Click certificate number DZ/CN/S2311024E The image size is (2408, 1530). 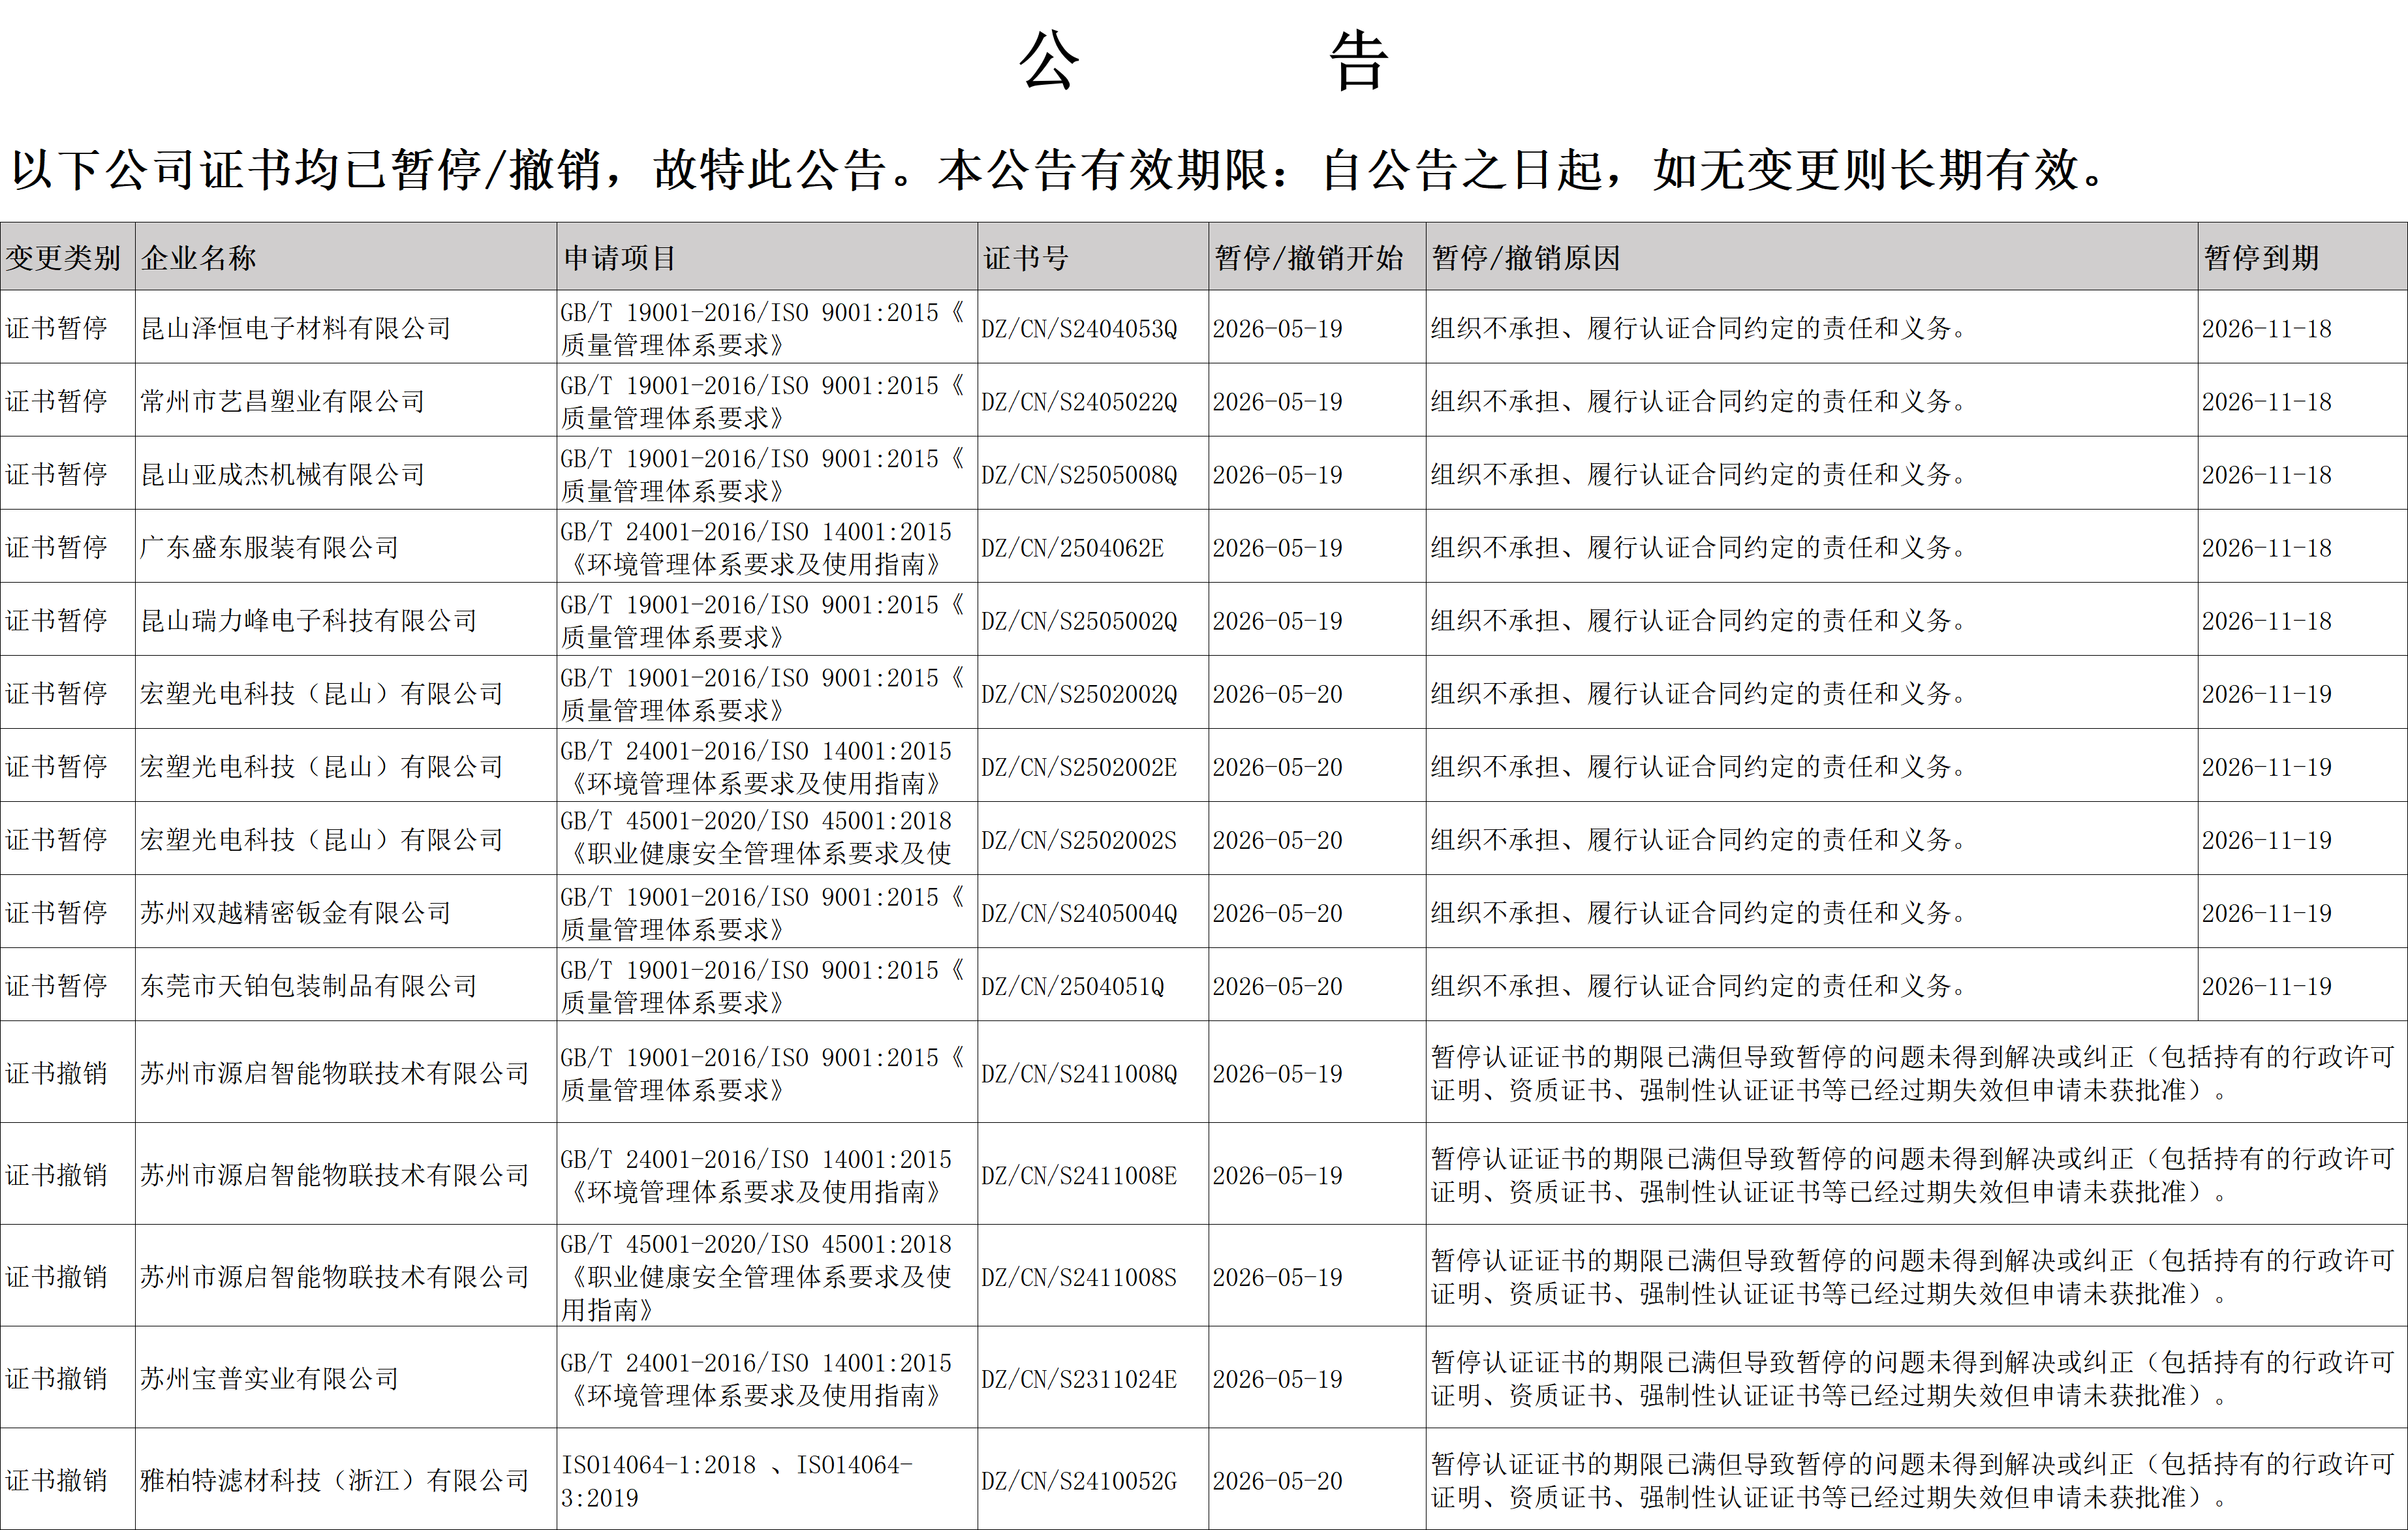click(1080, 1379)
